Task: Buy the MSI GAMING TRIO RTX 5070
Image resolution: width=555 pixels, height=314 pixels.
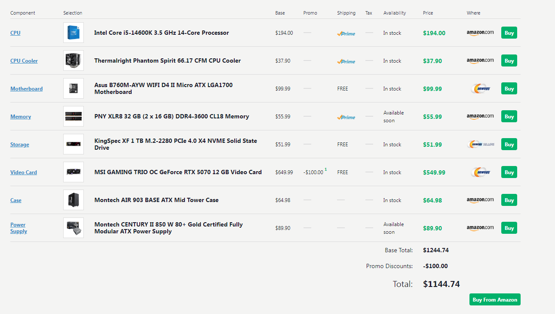Action: (509, 172)
